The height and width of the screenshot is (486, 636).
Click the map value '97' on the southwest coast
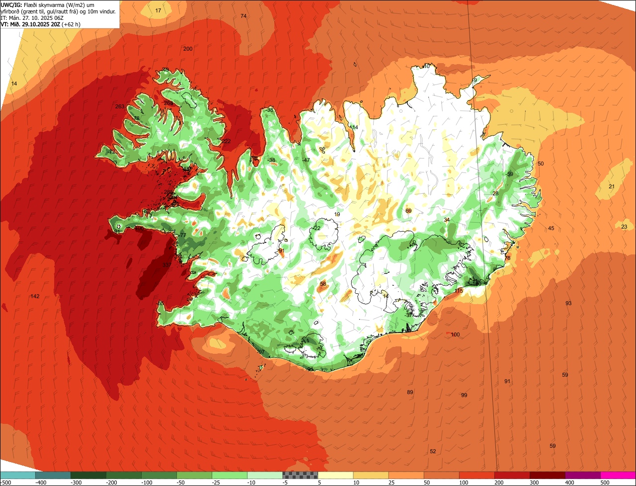pyautogui.click(x=261, y=351)
